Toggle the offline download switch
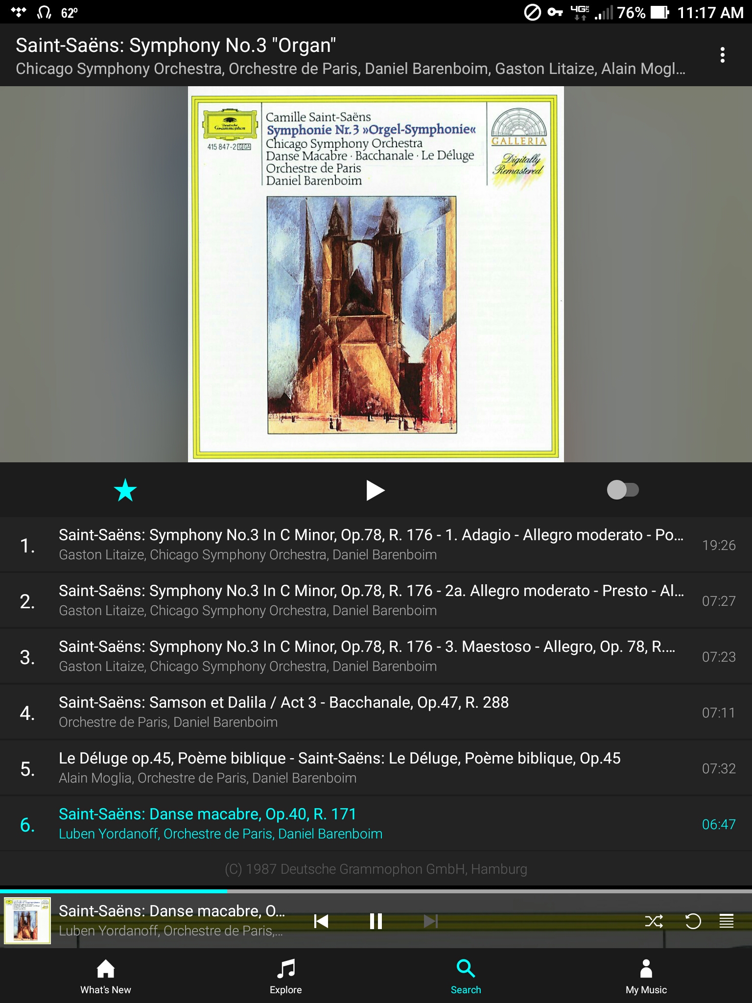The height and width of the screenshot is (1003, 752). tap(623, 490)
